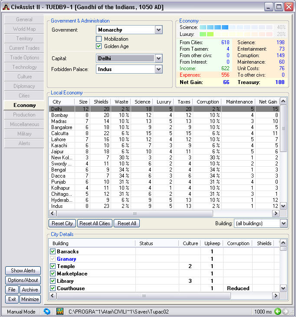Click the City Details horizontal scroll left arrow
The width and height of the screenshot is (296, 317).
click(53, 296)
